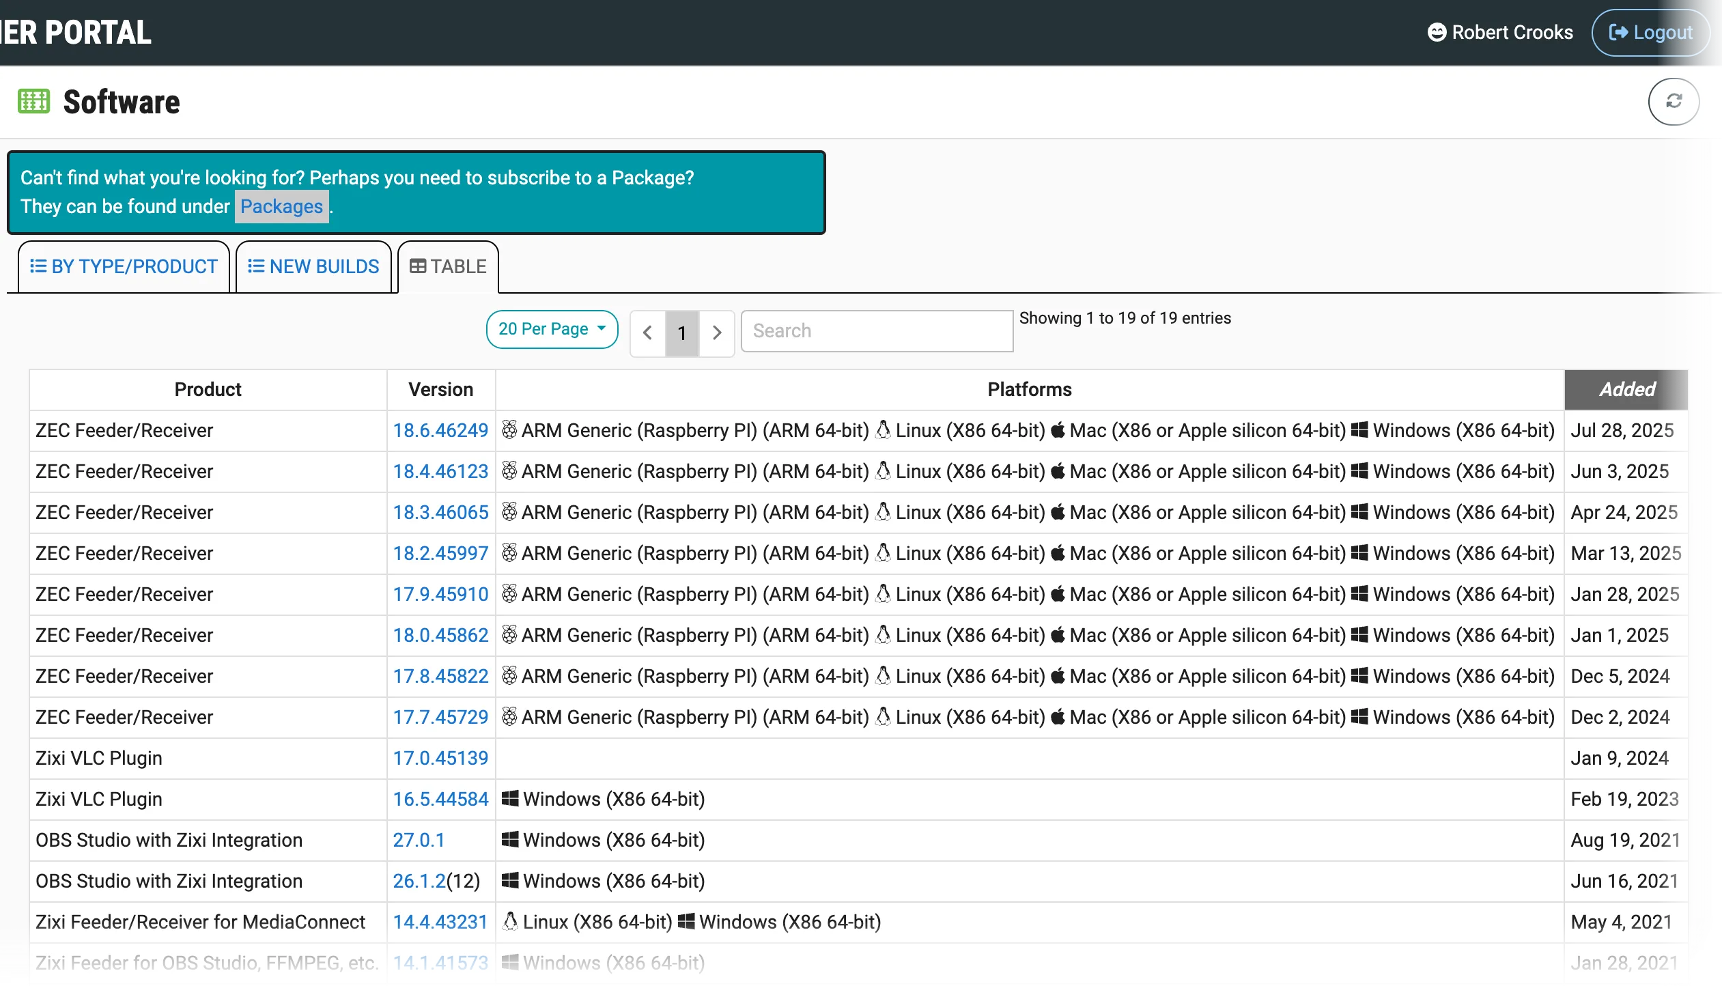Click the smiley user icon beside Robert Crooks
Viewport: 1722px width, 986px height.
[1437, 32]
